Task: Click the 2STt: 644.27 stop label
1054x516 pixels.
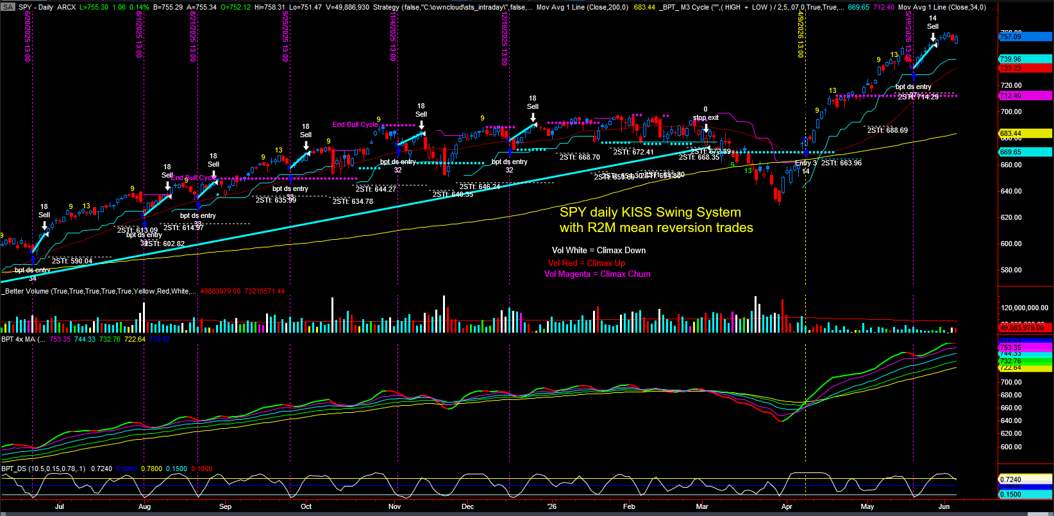Action: coord(376,189)
